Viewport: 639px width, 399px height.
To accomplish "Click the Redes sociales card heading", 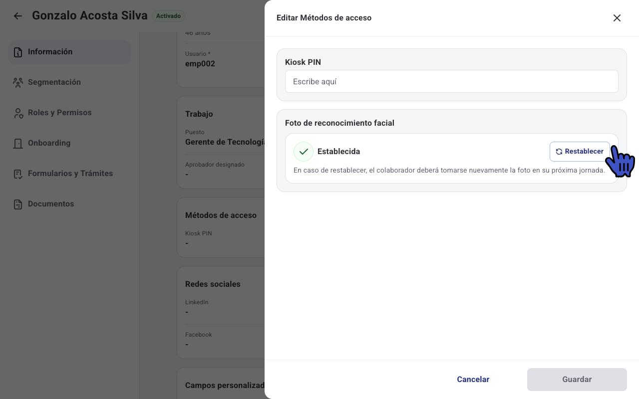I will [213, 284].
